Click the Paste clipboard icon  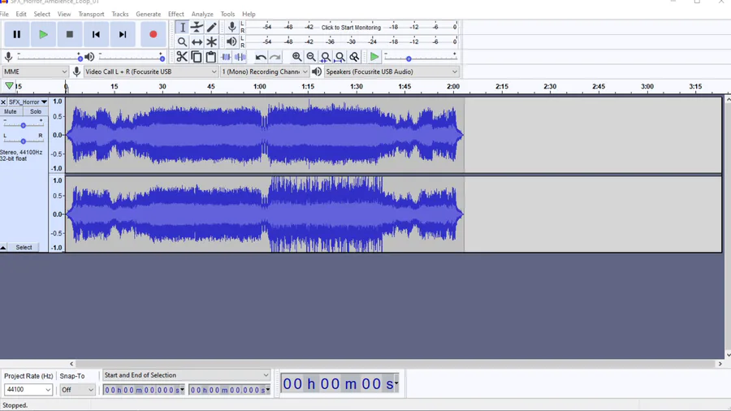(210, 57)
